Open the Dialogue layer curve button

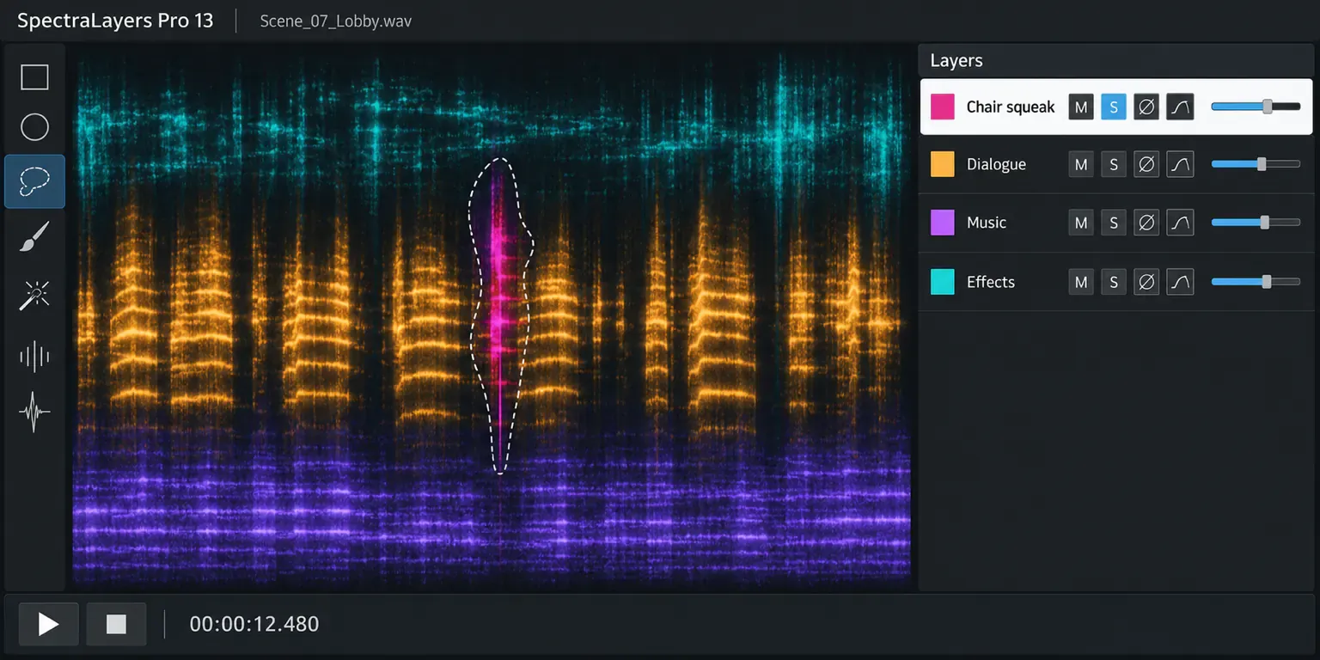click(1180, 164)
